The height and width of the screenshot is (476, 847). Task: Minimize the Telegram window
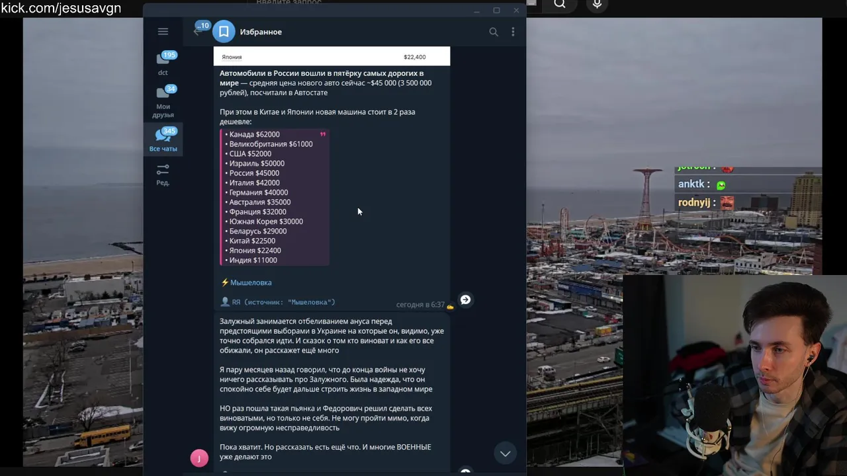click(476, 11)
